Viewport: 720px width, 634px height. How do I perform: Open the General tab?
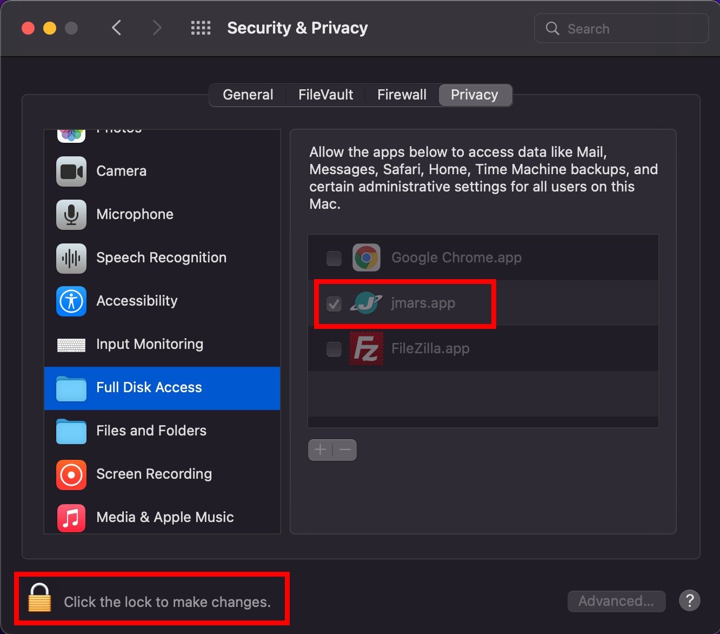[248, 95]
